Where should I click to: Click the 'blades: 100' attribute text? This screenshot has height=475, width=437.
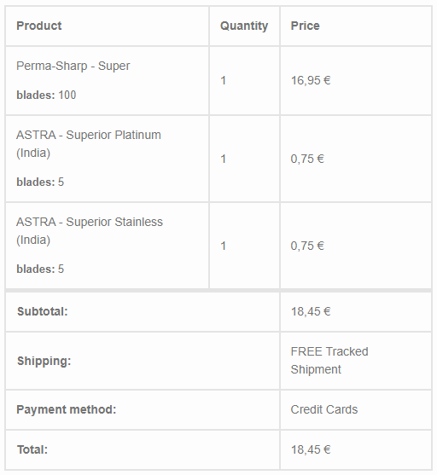click(x=46, y=96)
